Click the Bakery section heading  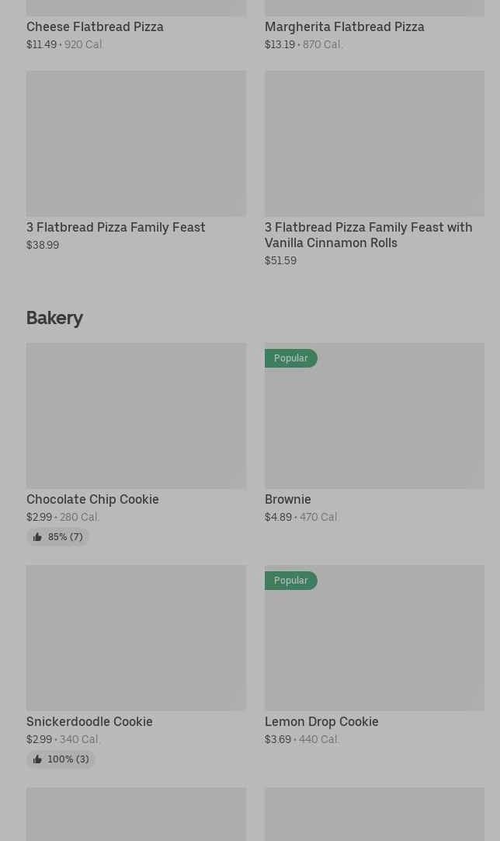[54, 318]
